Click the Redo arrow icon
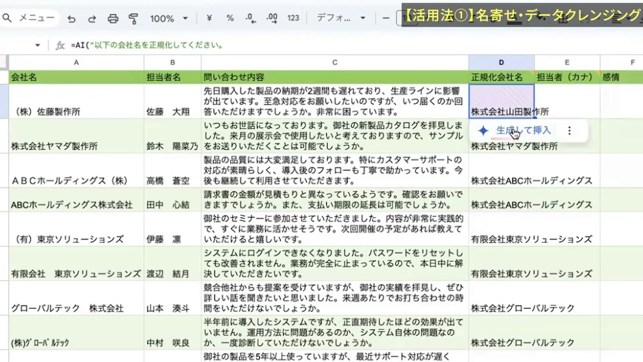The width and height of the screenshot is (643, 362). pos(92,19)
